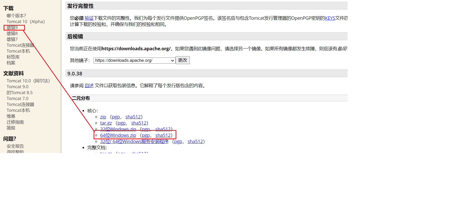Screen dimensions: 471x210
Task: Open the KEYS file link
Action: pos(330,18)
